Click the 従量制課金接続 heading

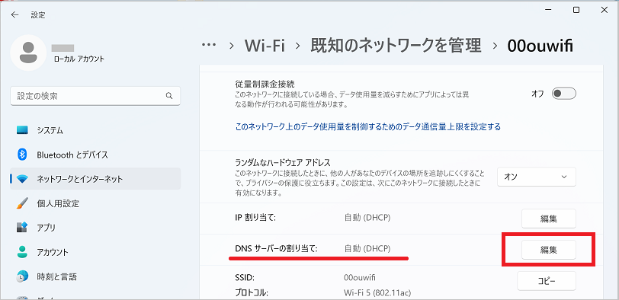pyautogui.click(x=265, y=84)
